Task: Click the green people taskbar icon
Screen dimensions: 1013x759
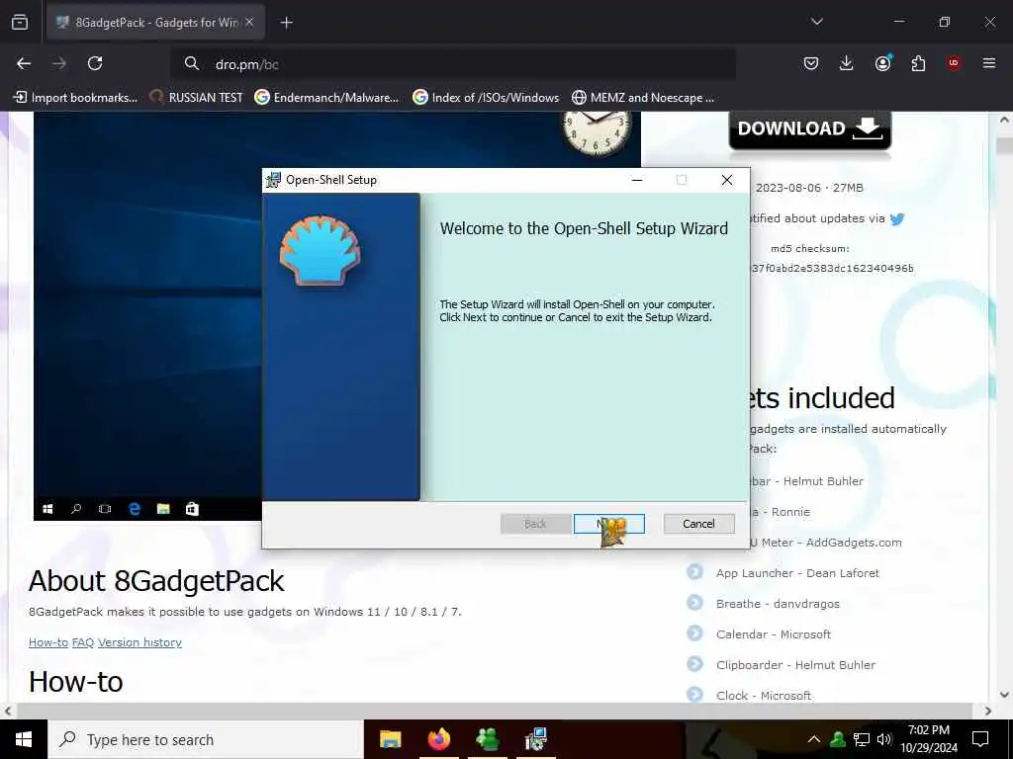Action: click(x=487, y=739)
